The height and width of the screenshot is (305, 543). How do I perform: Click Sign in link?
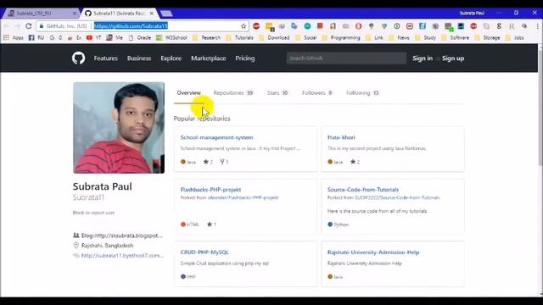pyautogui.click(x=423, y=58)
